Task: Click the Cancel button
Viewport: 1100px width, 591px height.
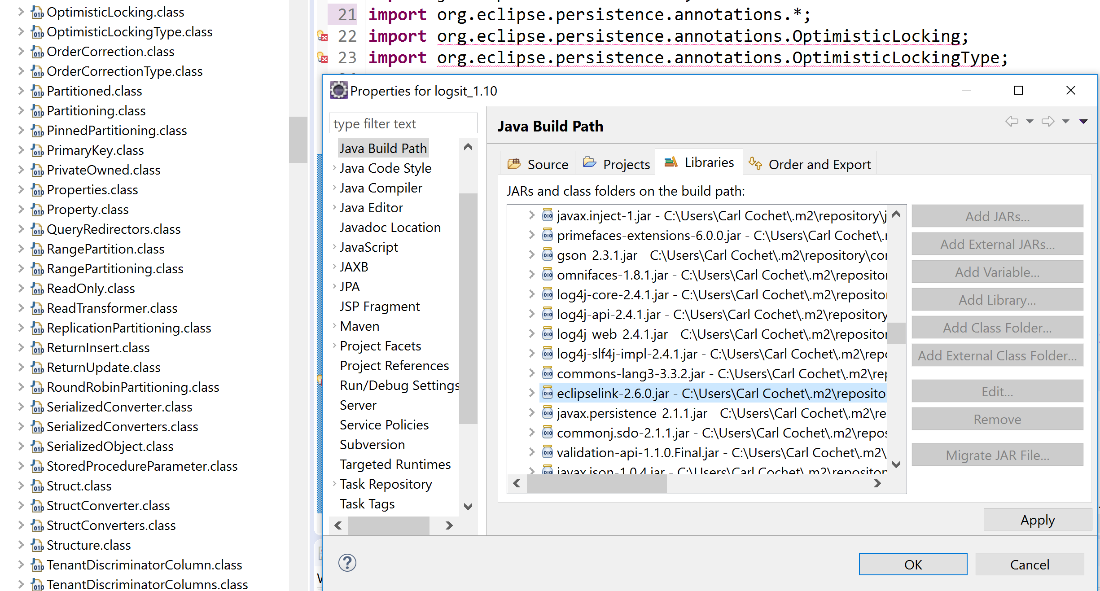Action: 1029,564
